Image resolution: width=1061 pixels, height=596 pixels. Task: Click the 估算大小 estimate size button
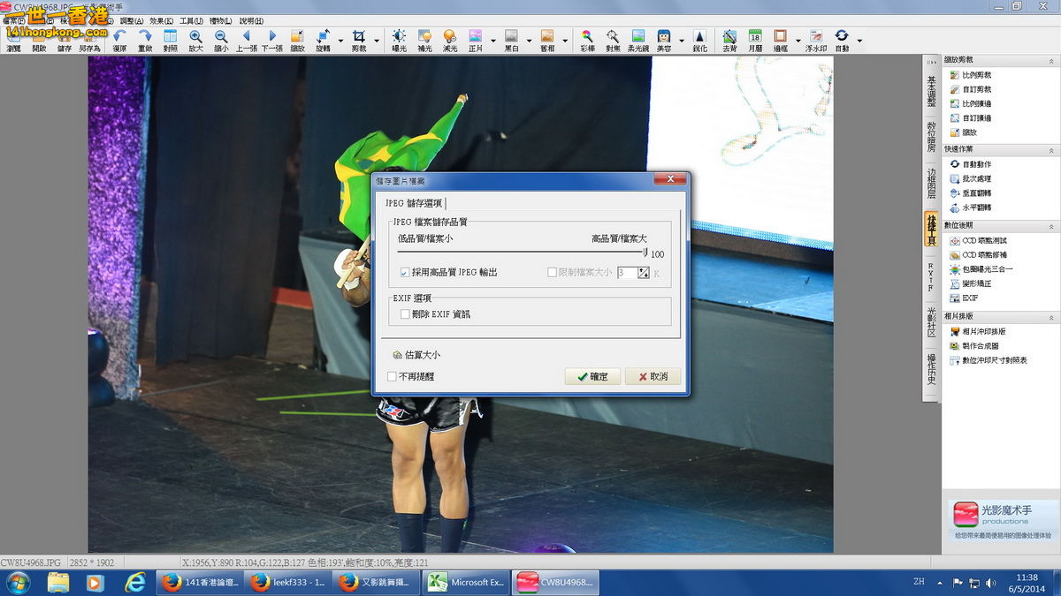pos(416,355)
